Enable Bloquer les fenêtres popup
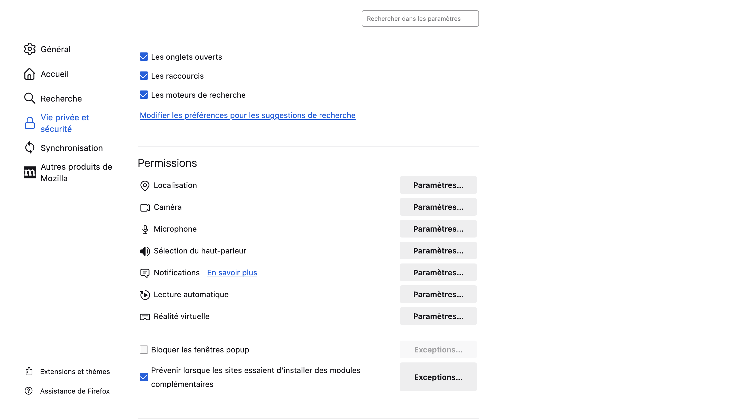This screenshot has width=740, height=419. tap(144, 349)
